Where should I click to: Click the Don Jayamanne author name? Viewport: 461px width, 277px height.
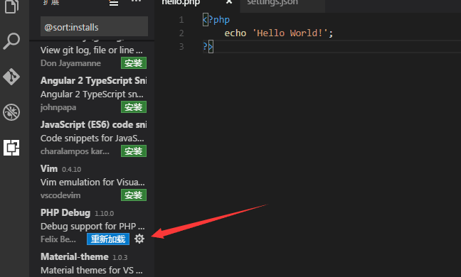click(x=70, y=63)
